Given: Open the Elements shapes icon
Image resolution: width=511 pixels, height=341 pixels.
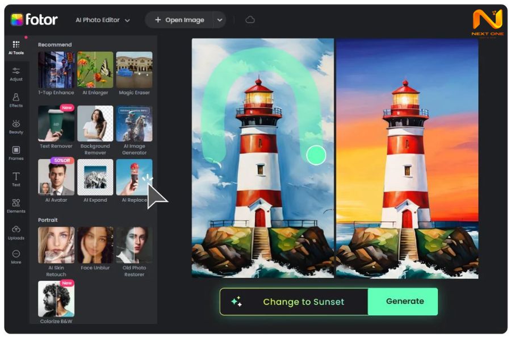Looking at the screenshot, I should [x=16, y=205].
